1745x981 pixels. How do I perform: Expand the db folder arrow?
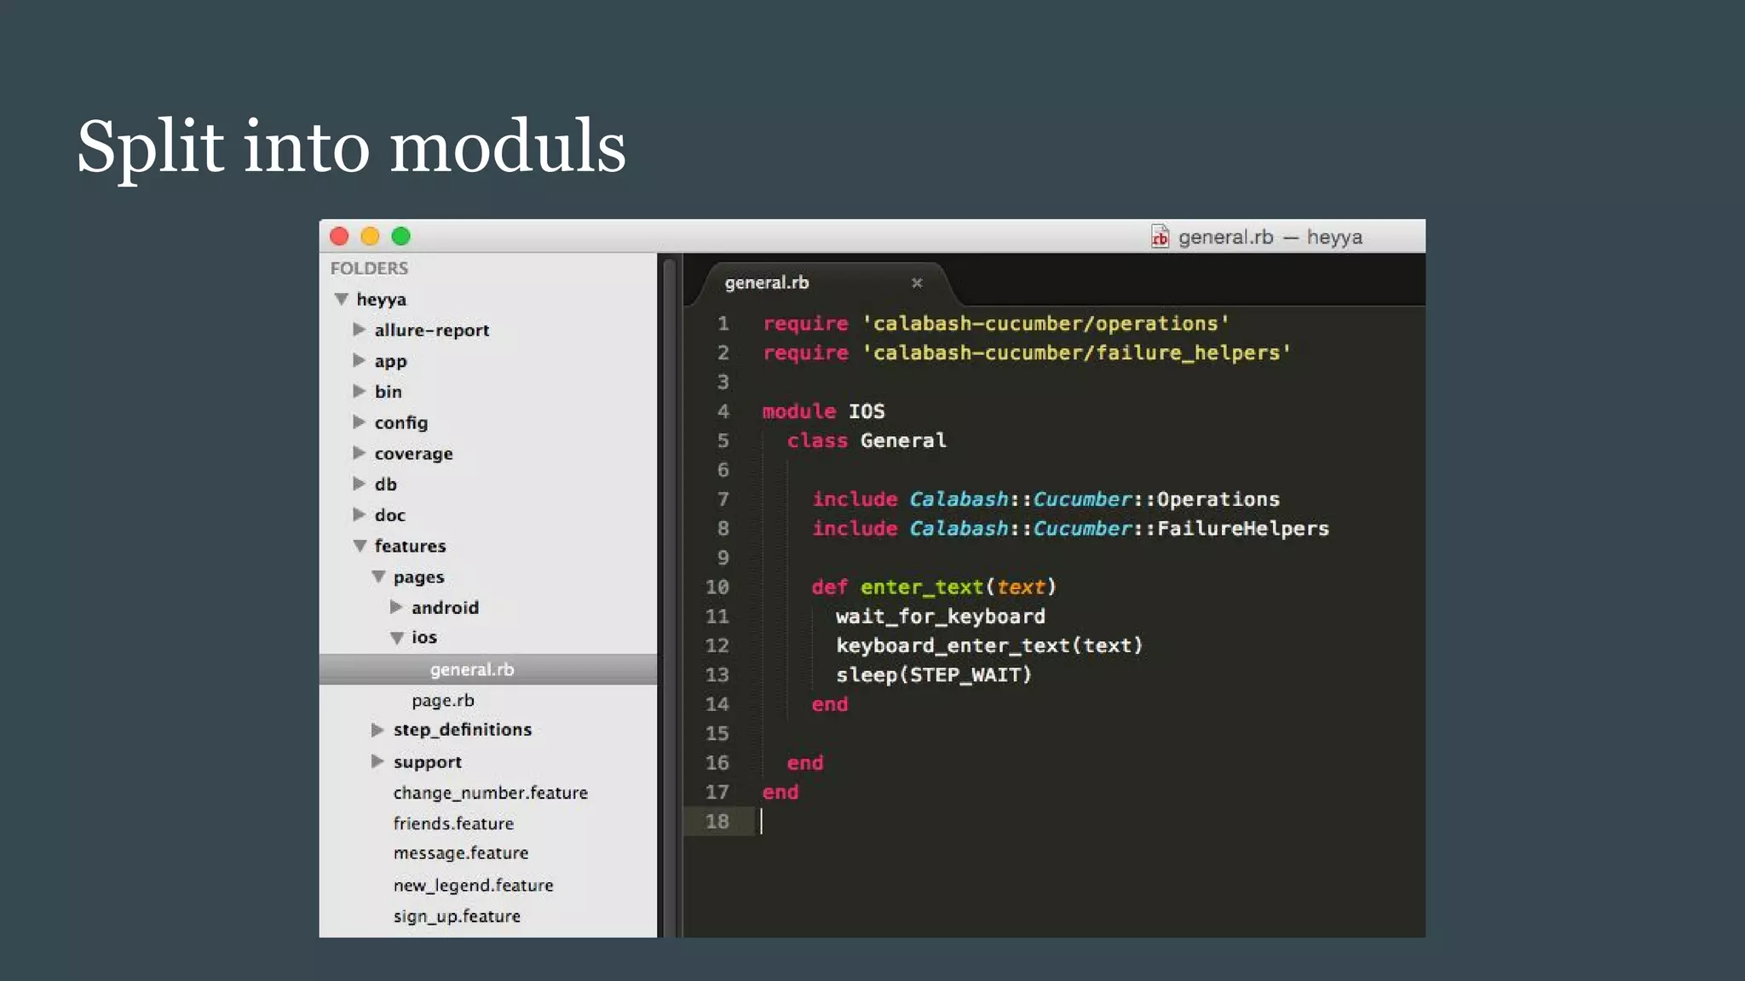(359, 483)
